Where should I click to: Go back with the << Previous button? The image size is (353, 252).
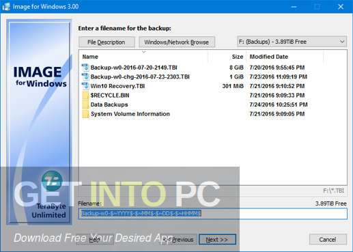(178, 240)
